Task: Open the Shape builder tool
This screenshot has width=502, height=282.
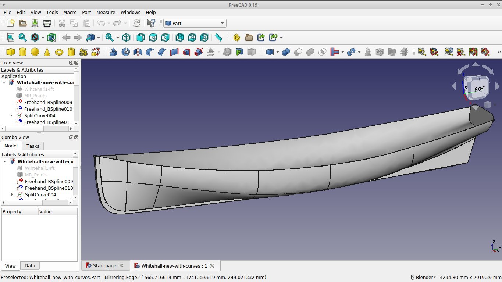Action: point(96,52)
